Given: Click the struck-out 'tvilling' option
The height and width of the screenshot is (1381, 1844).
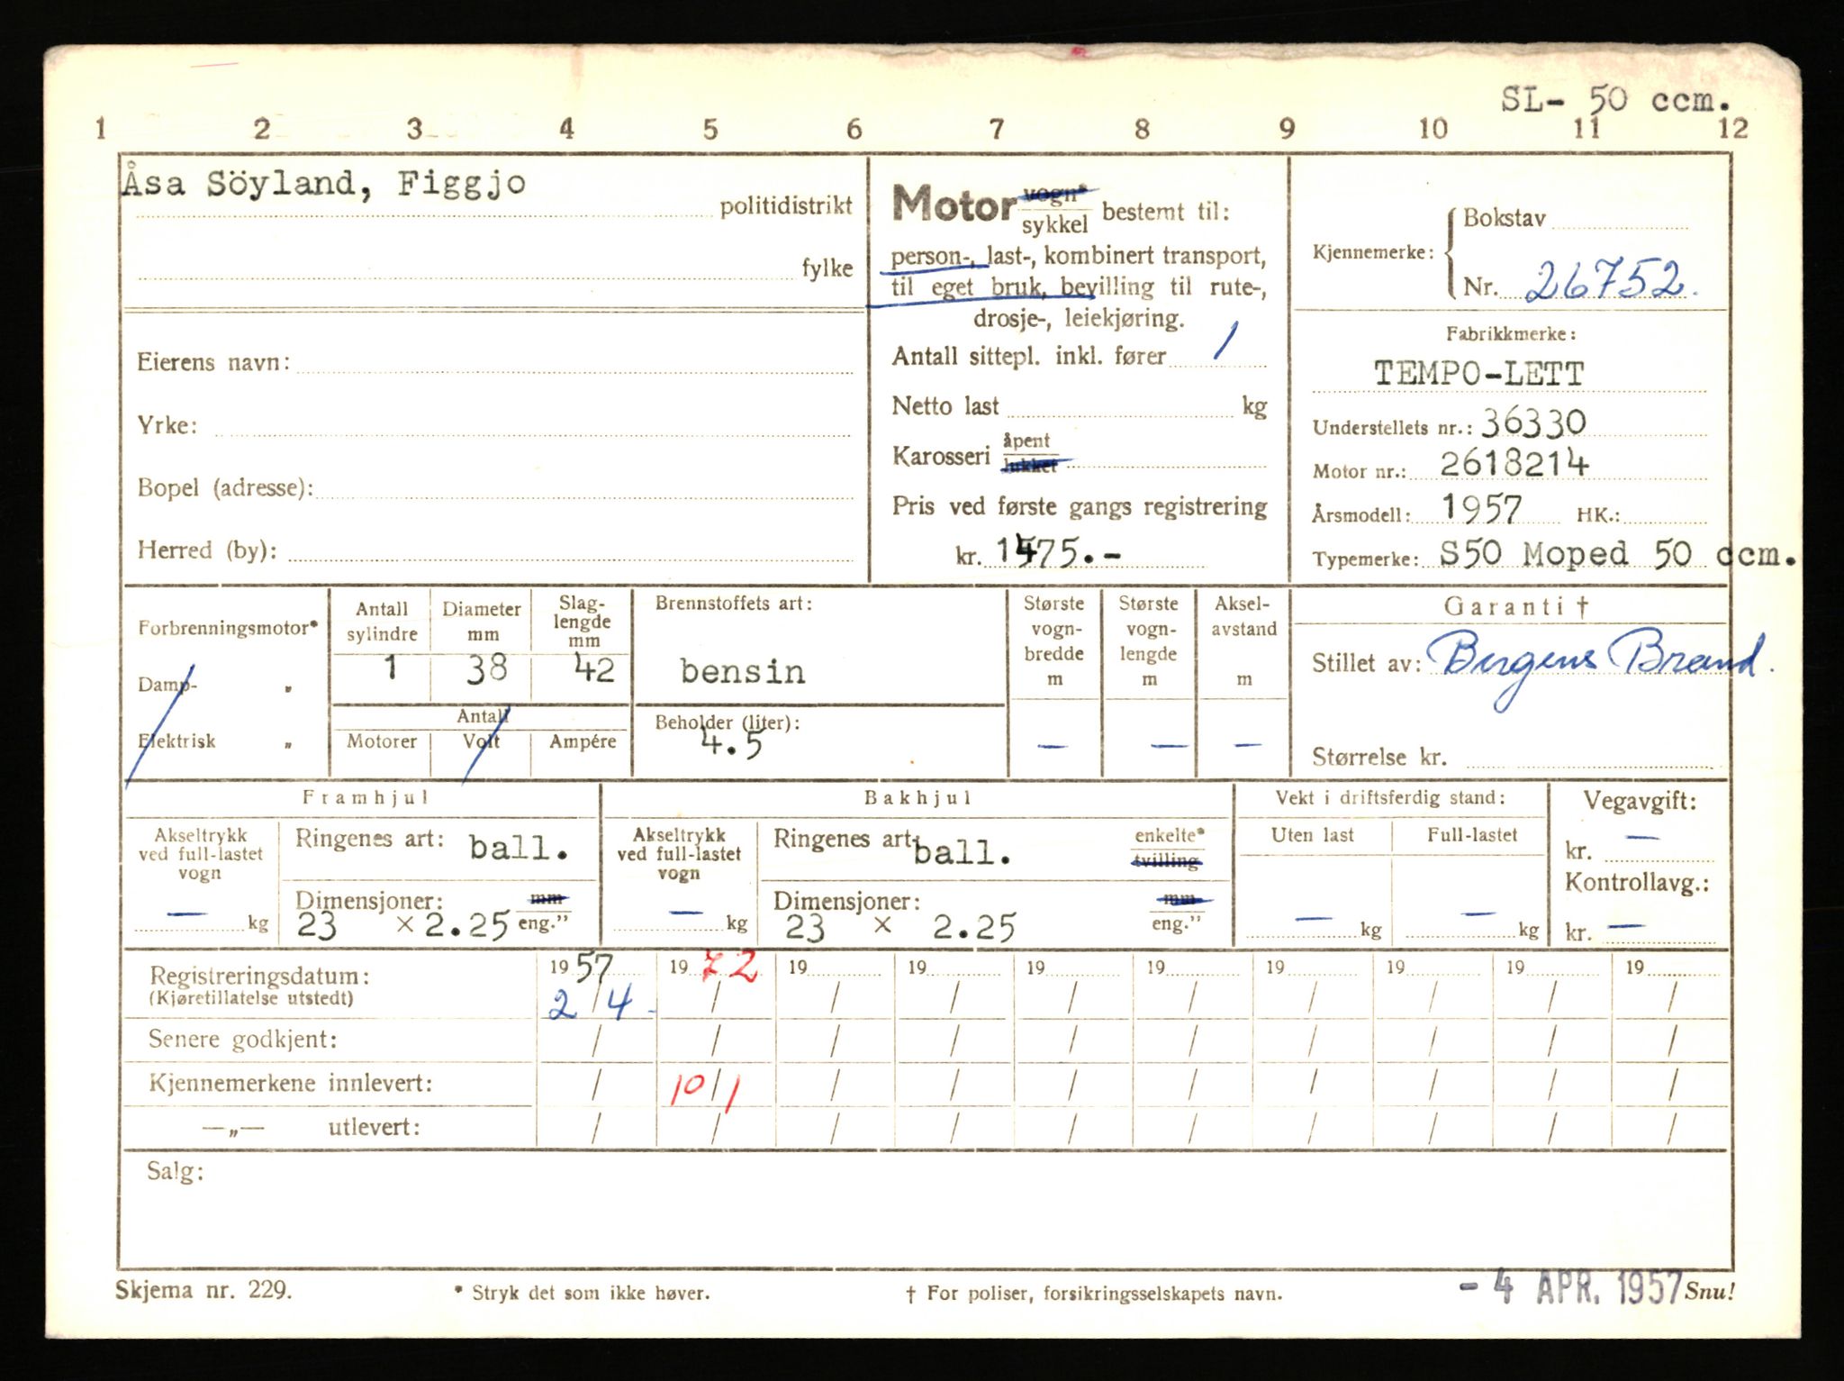Looking at the screenshot, I should click(1166, 861).
